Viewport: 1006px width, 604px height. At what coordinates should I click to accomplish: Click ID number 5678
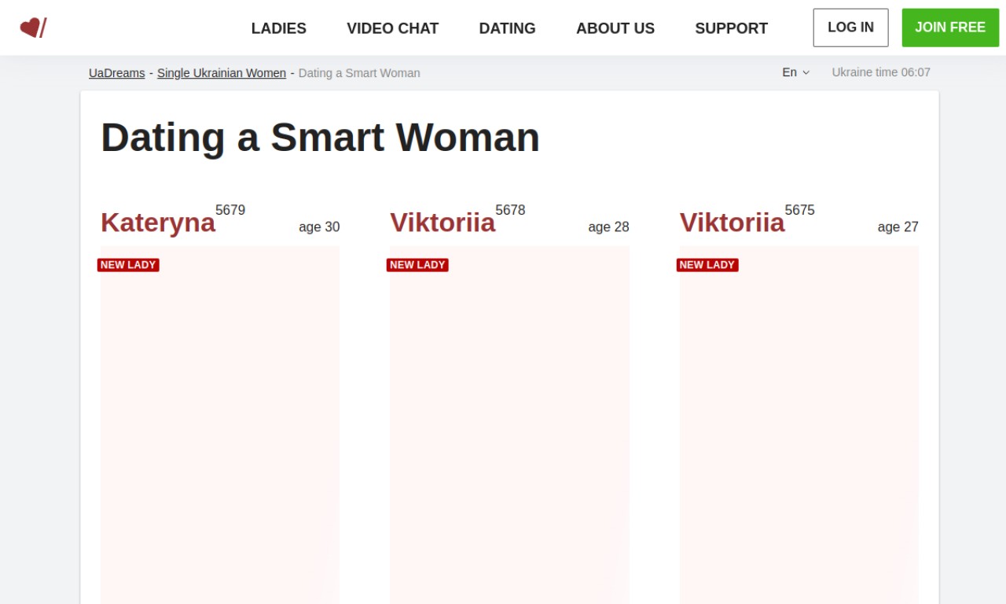point(510,210)
